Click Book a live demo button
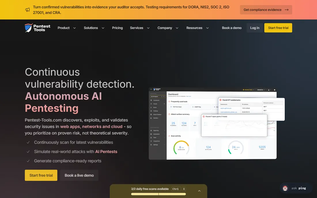317x198 pixels. 79,175
